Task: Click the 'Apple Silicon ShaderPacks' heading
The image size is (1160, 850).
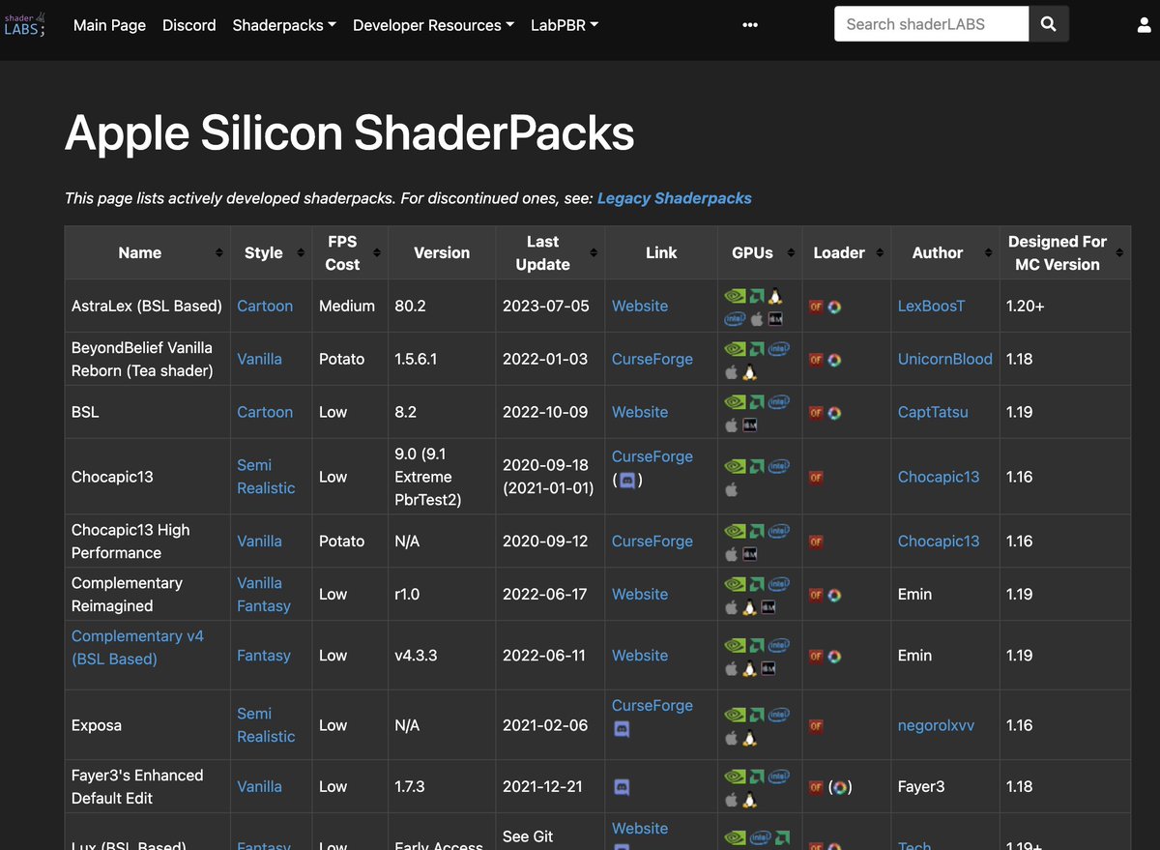Action: click(350, 133)
